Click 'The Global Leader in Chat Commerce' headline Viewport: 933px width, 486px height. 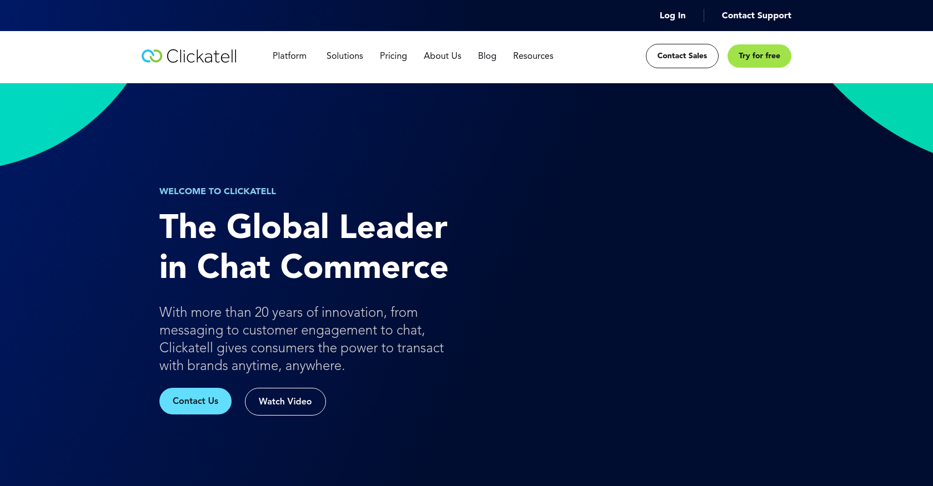point(304,247)
